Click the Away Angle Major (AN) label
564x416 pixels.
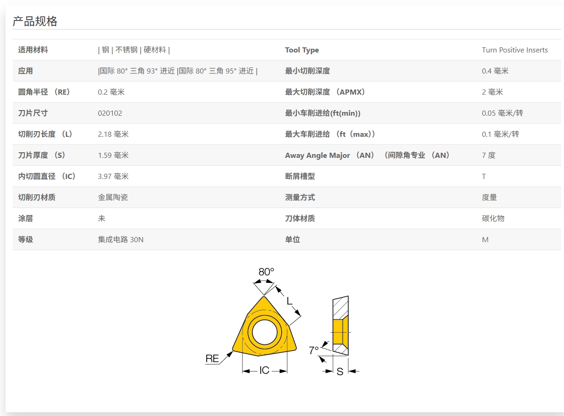[367, 156]
